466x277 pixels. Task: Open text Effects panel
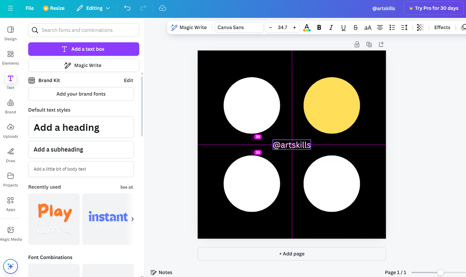(x=442, y=27)
